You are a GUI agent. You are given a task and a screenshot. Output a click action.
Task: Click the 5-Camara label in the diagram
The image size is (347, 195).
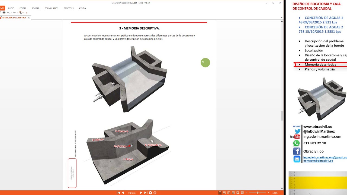click(x=122, y=131)
